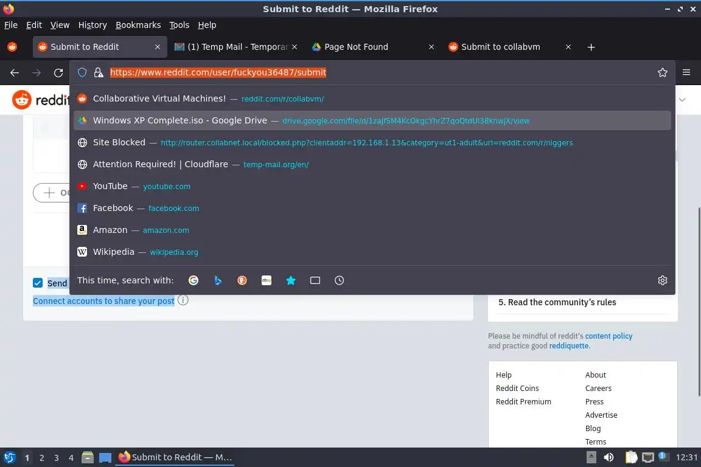The image size is (701, 467).
Task: Toggle the Send replies checkbox
Action: click(x=38, y=283)
